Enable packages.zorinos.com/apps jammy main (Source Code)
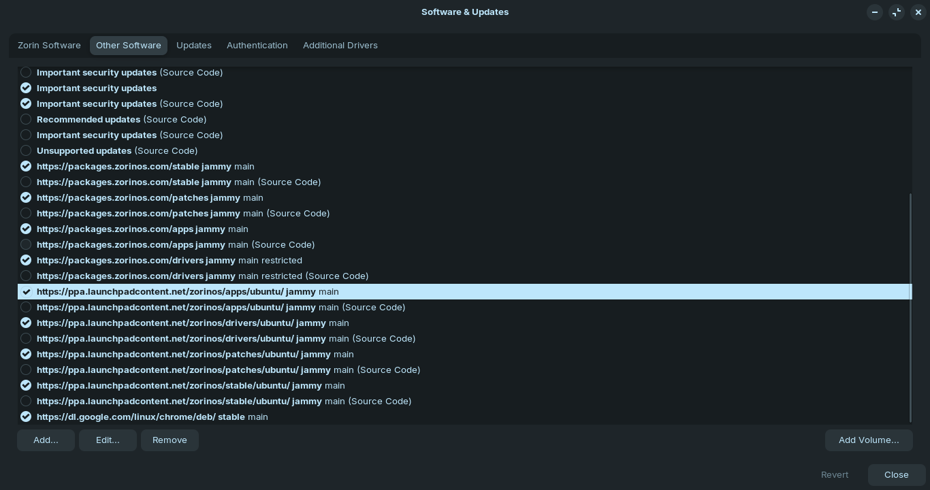This screenshot has width=930, height=490. [x=26, y=244]
